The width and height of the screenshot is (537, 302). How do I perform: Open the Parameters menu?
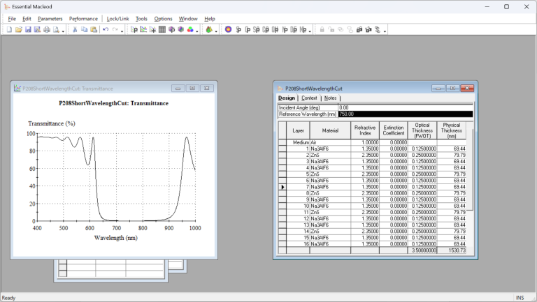click(x=50, y=19)
